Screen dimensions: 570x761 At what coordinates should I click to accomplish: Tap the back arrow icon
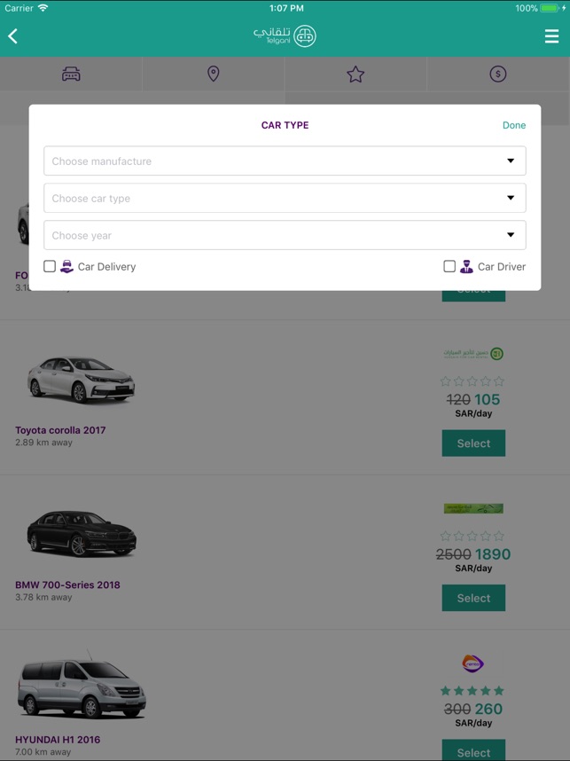pyautogui.click(x=12, y=35)
